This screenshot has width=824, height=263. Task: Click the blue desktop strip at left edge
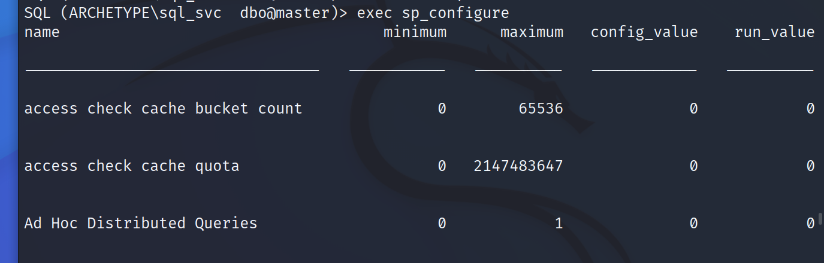(8, 131)
